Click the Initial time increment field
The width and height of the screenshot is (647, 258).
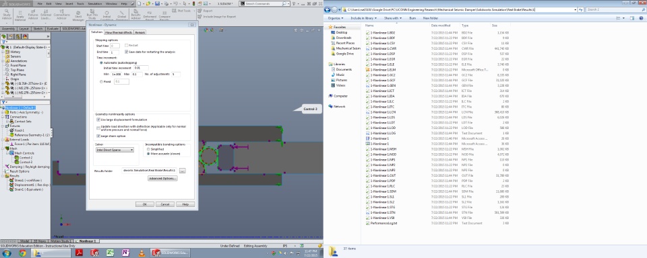tap(141, 68)
